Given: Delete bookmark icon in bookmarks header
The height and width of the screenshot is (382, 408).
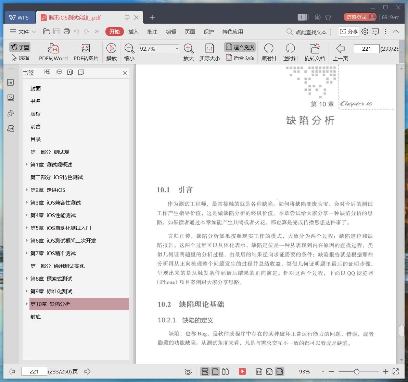Looking at the screenshot, I should [x=81, y=72].
